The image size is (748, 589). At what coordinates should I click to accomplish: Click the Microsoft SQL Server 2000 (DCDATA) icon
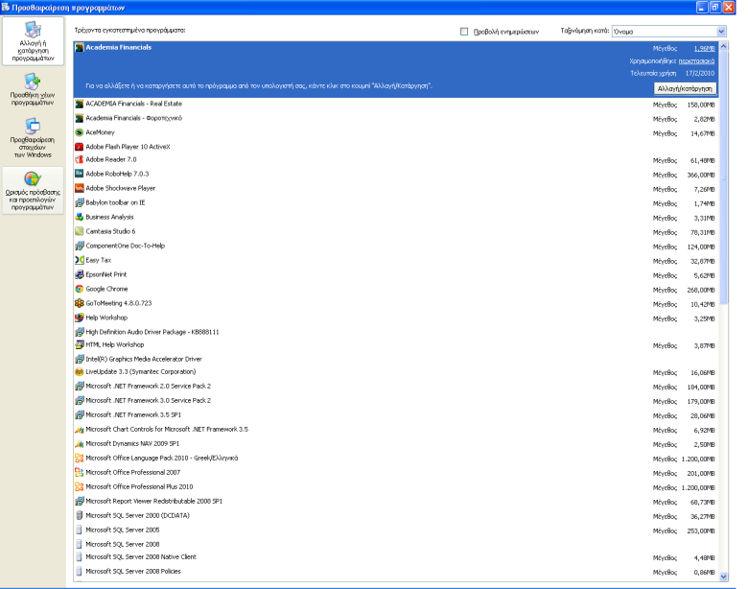tap(80, 515)
